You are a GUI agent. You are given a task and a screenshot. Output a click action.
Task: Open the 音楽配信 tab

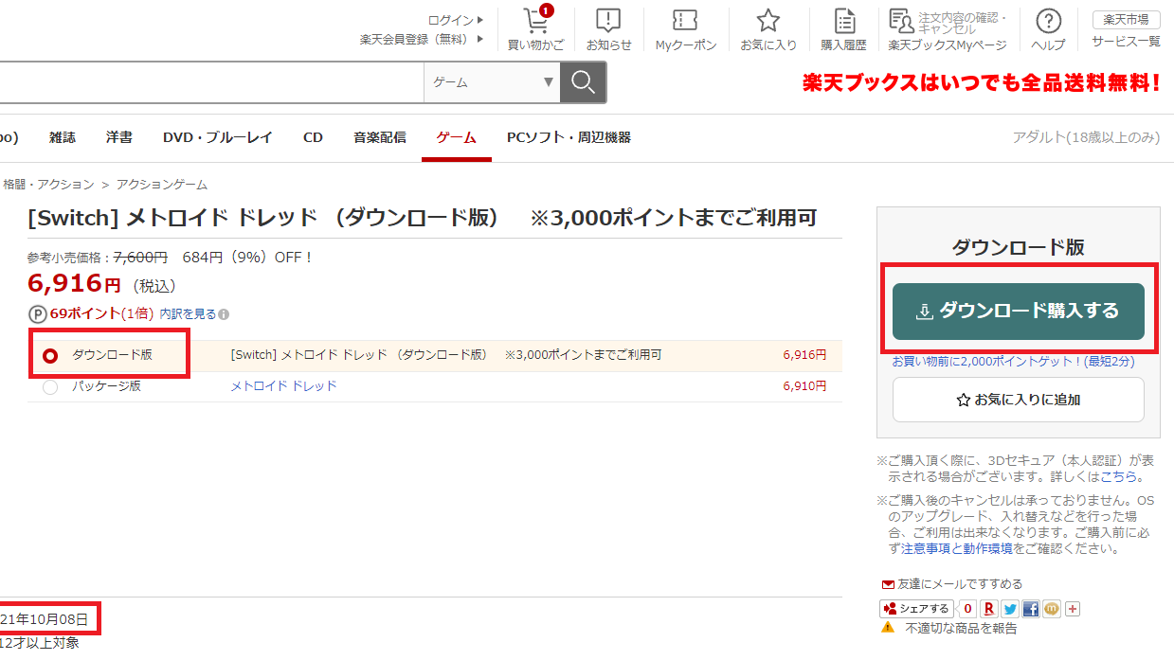point(380,137)
